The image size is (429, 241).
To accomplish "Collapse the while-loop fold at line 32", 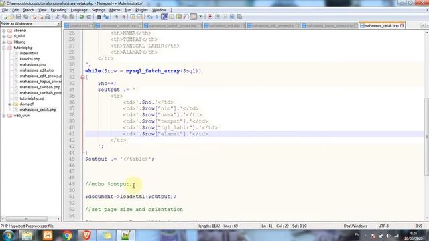I will pyautogui.click(x=82, y=78).
